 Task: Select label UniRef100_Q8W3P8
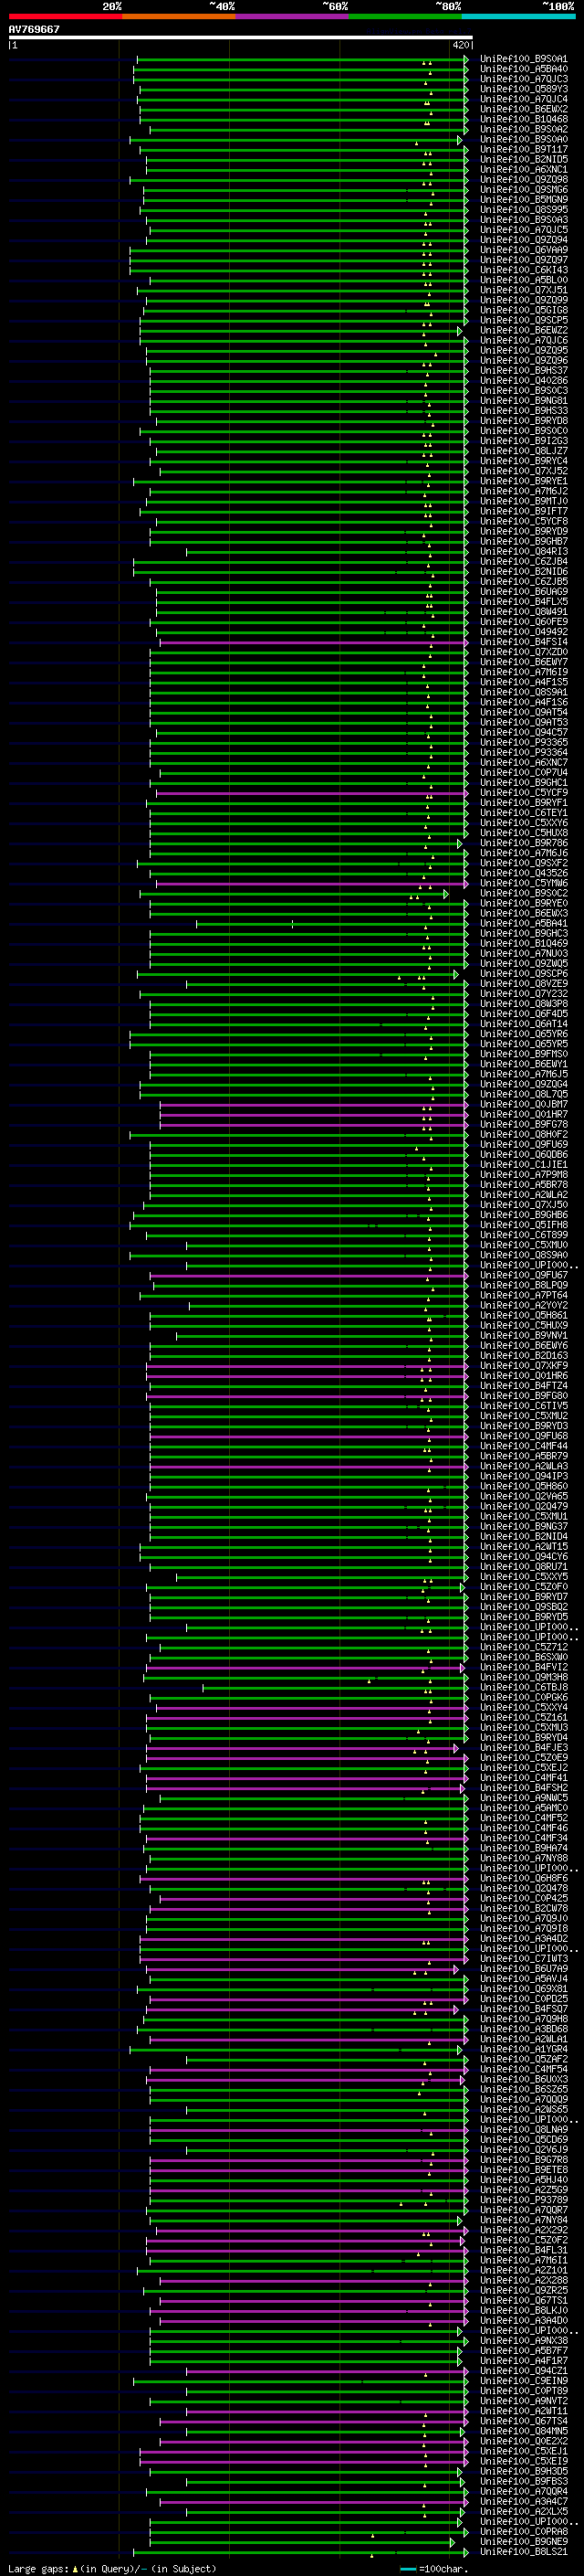[523, 1004]
